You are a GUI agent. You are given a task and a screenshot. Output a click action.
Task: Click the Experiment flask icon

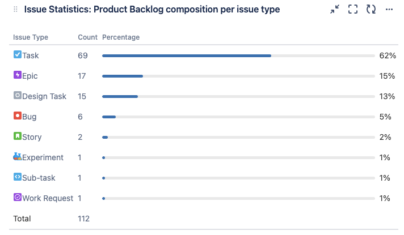17,156
